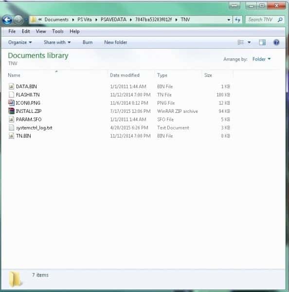Open the Organize dropdown
Viewport: 289px width, 292px height.
tap(20, 42)
